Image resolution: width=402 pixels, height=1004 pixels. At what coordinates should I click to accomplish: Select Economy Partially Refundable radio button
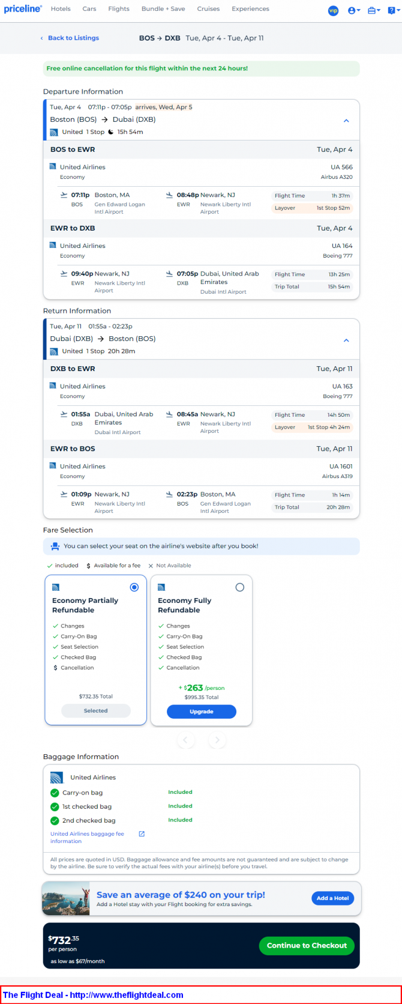click(x=134, y=587)
